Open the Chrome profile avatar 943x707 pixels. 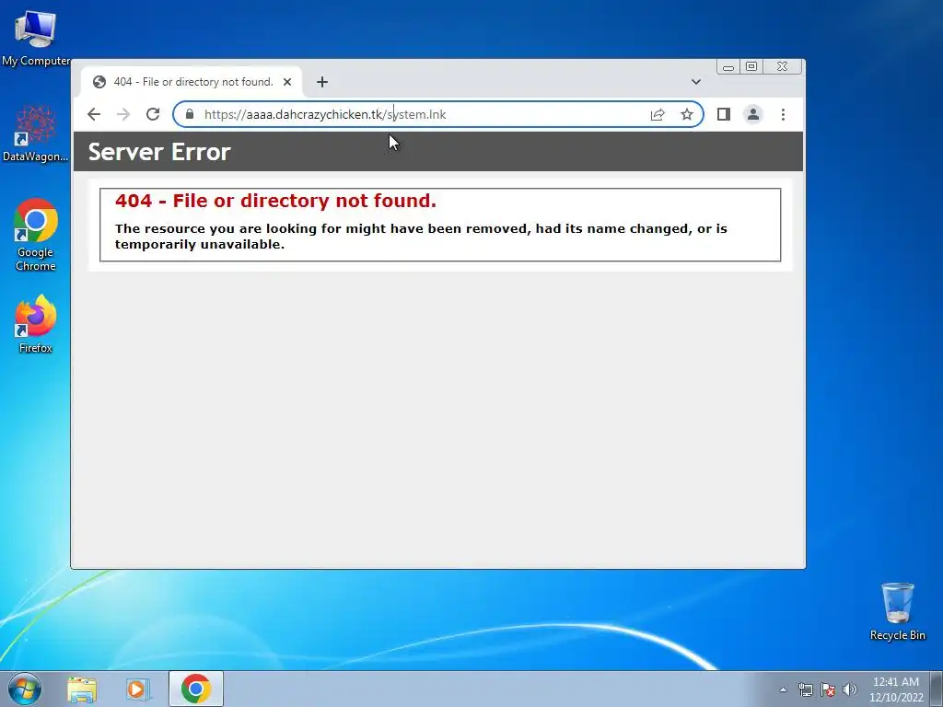tap(753, 114)
